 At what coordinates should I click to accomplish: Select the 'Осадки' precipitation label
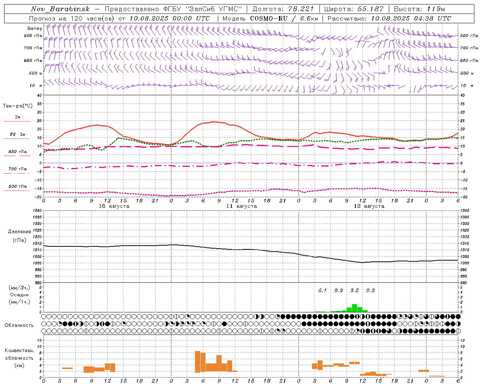click(19, 295)
